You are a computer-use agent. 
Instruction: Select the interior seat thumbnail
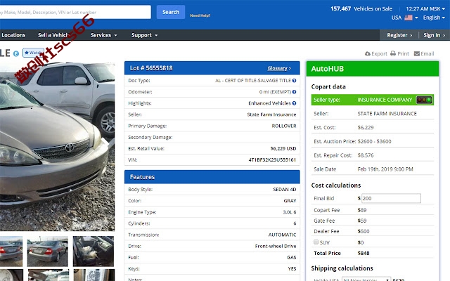coord(94,251)
